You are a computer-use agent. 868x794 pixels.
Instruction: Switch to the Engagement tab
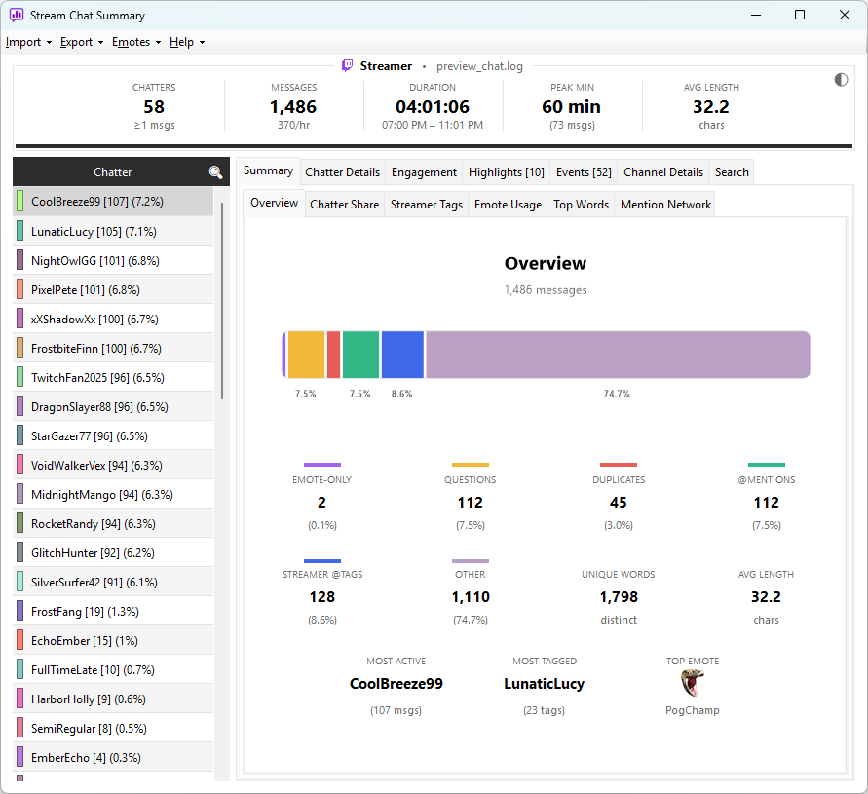coord(424,172)
